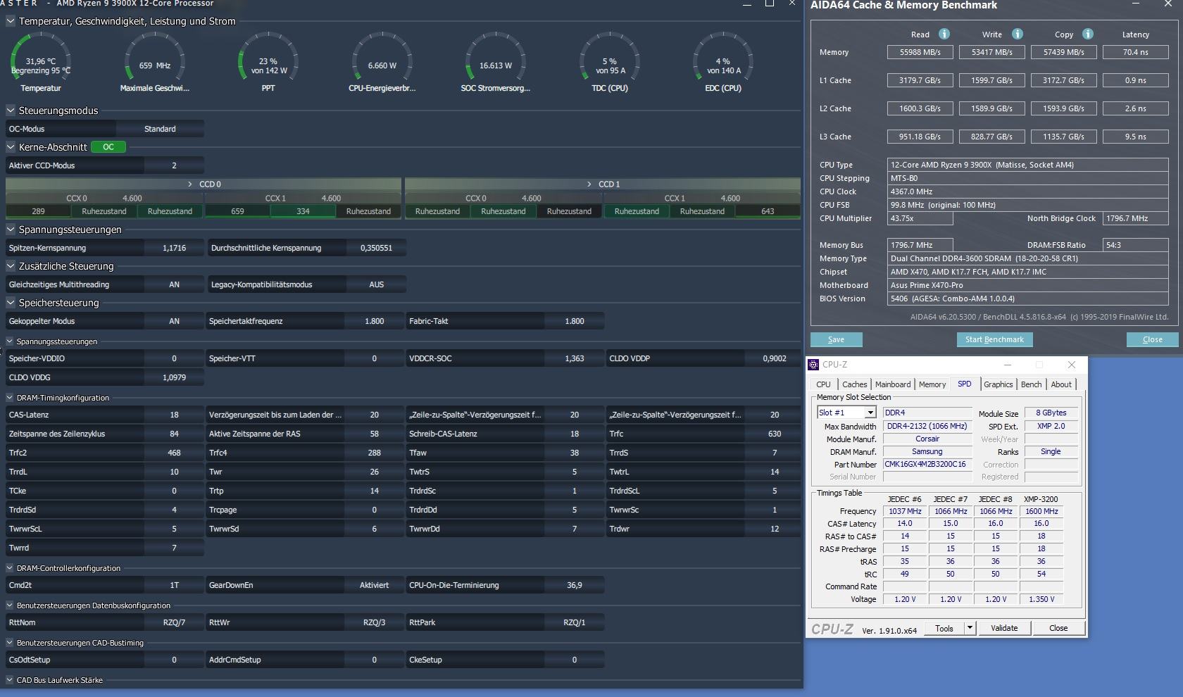Viewport: 1183px width, 697px height.
Task: Toggle GearDownEn Aktiviert value
Action: coord(374,585)
